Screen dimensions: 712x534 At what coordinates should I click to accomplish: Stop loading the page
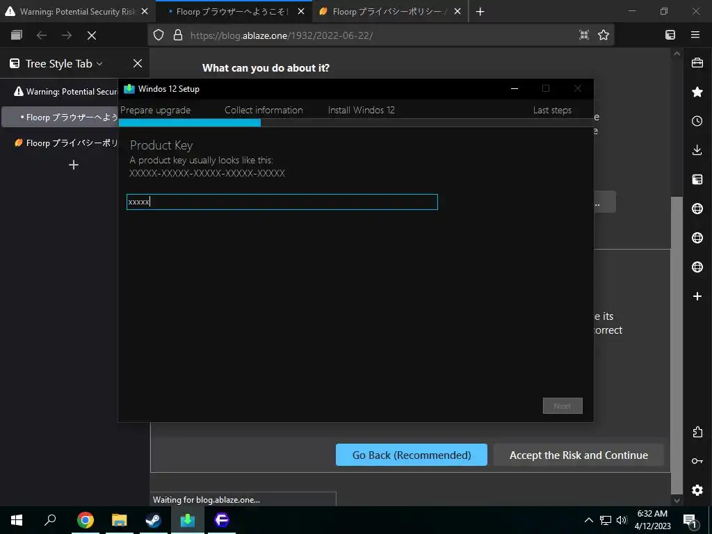coord(92,35)
